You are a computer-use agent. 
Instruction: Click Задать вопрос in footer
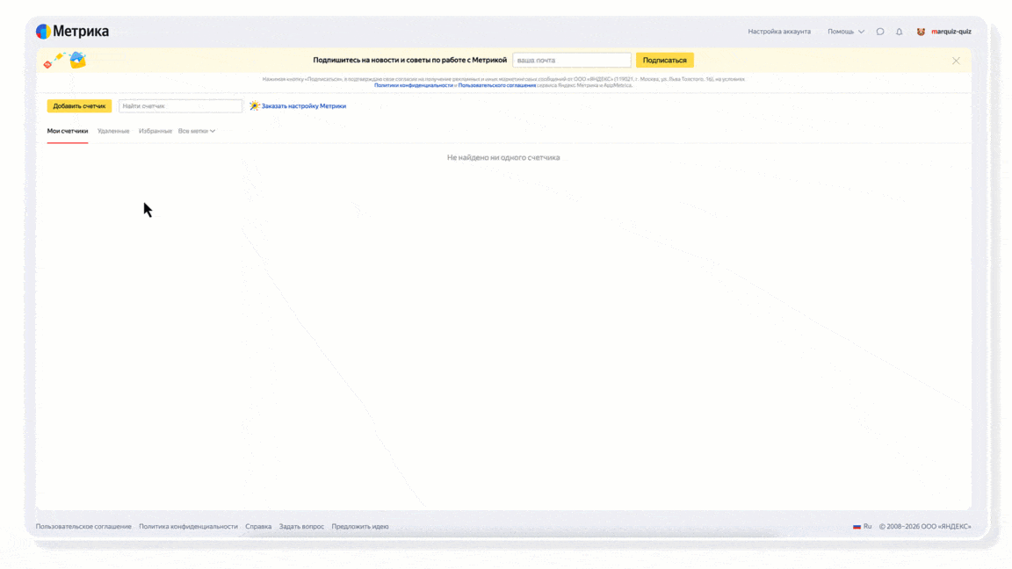click(301, 527)
